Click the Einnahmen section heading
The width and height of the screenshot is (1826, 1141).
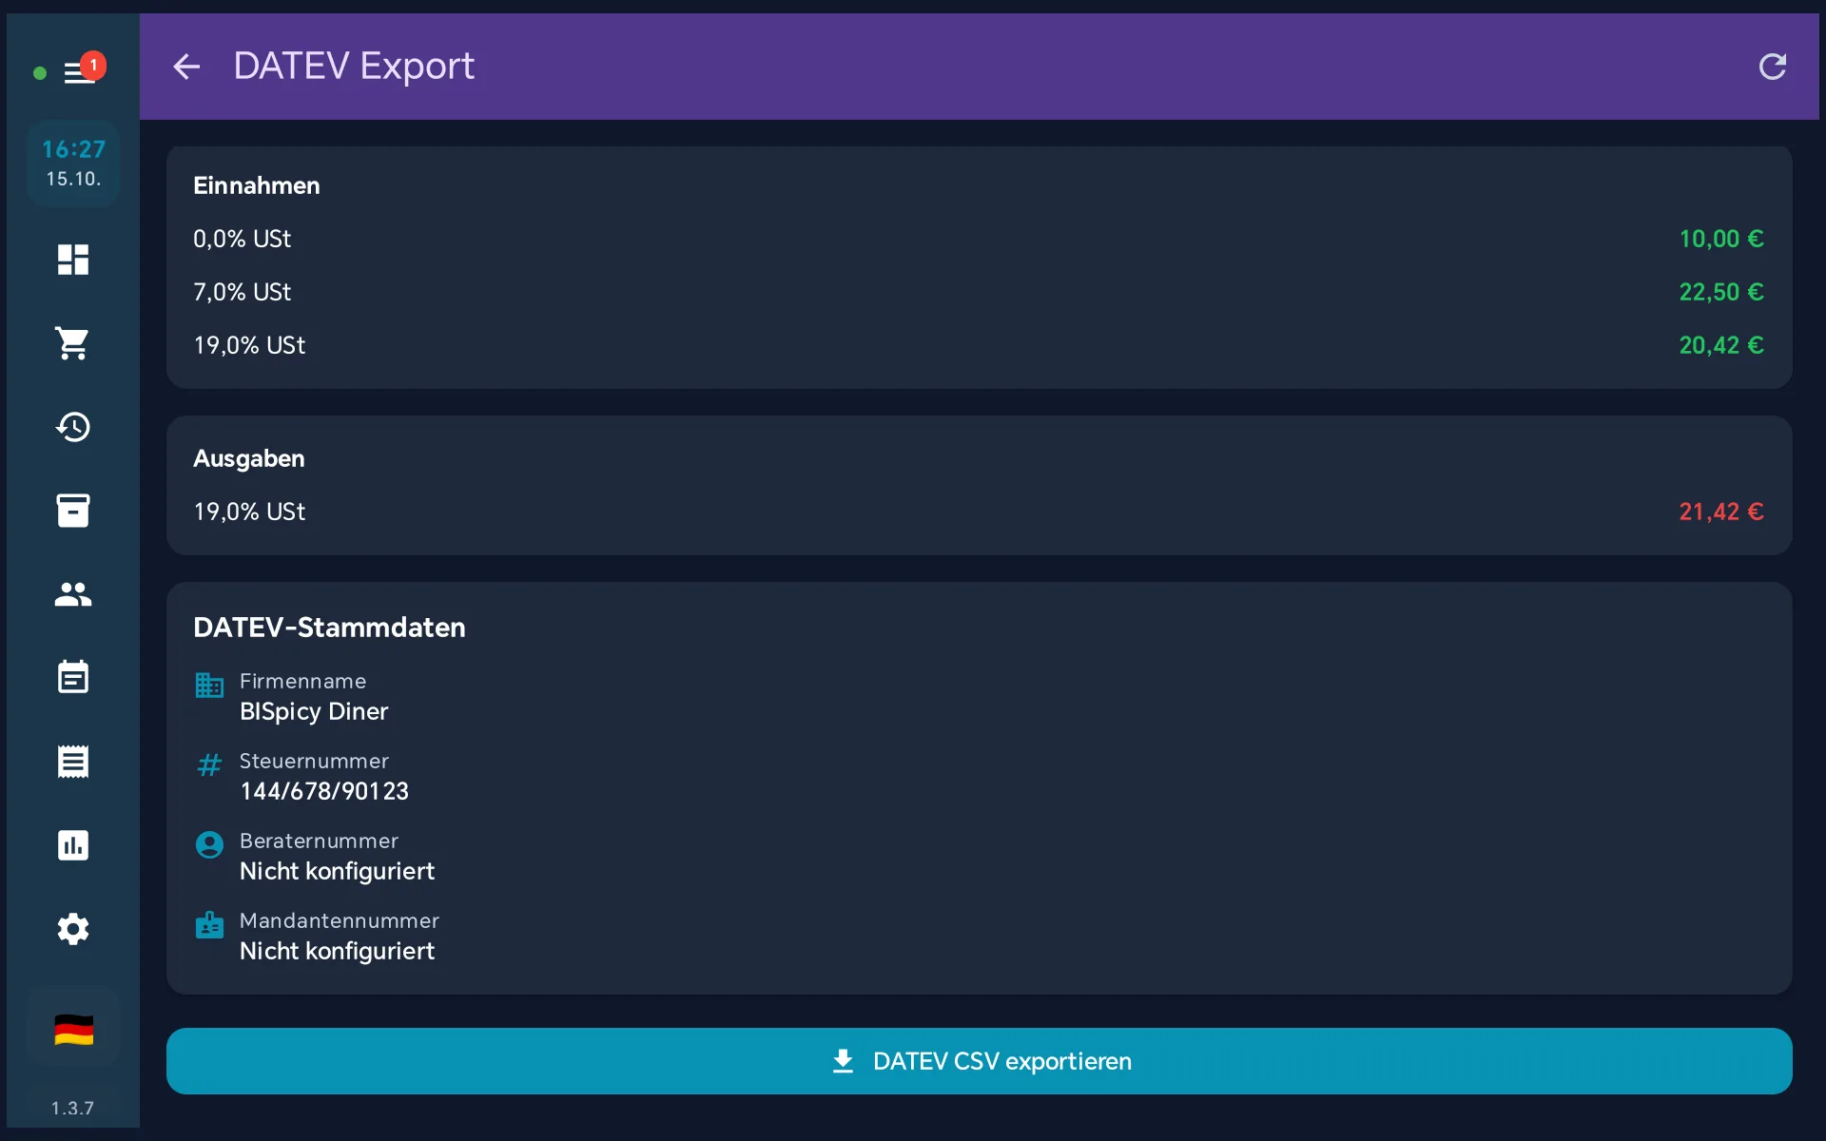(x=257, y=185)
